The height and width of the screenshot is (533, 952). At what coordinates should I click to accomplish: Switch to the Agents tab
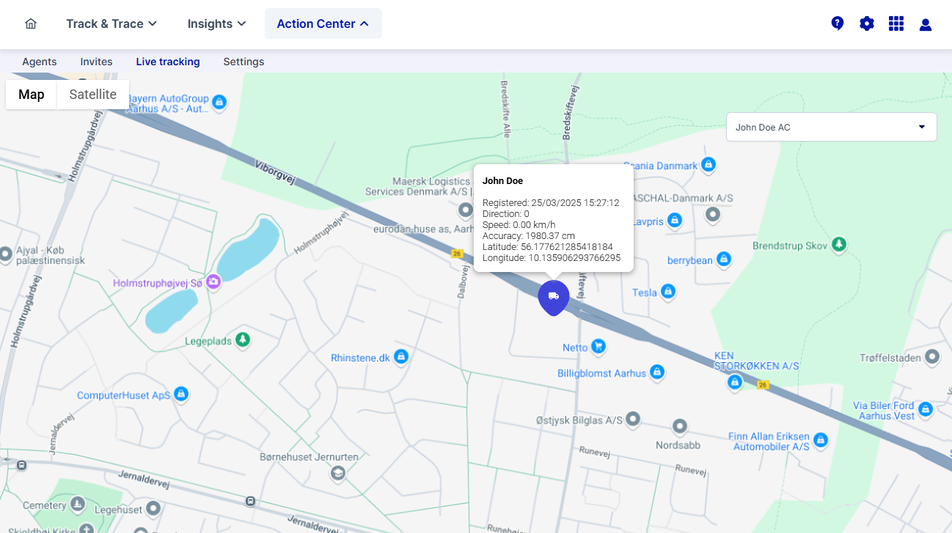tap(39, 62)
